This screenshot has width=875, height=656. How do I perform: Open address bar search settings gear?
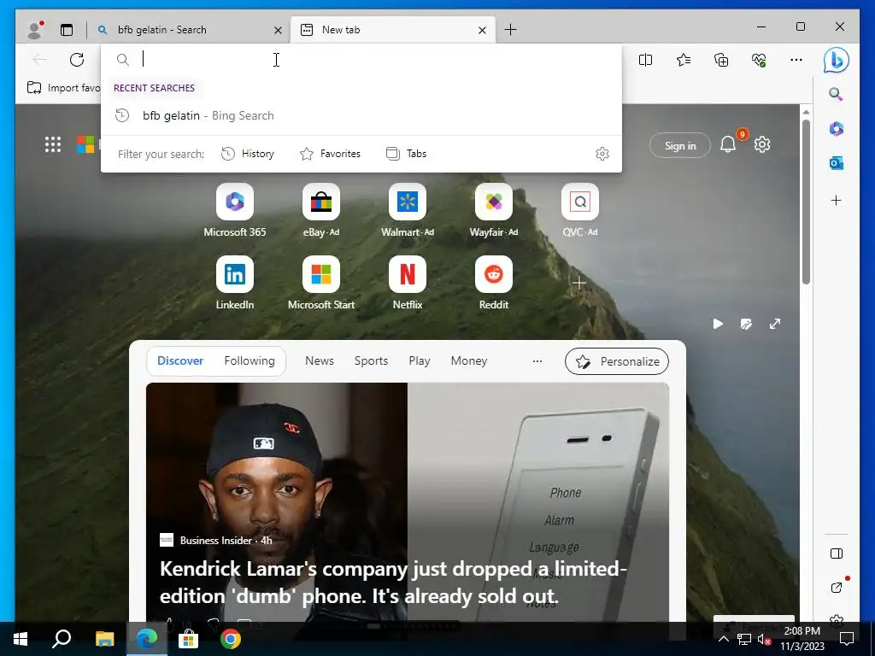point(602,154)
